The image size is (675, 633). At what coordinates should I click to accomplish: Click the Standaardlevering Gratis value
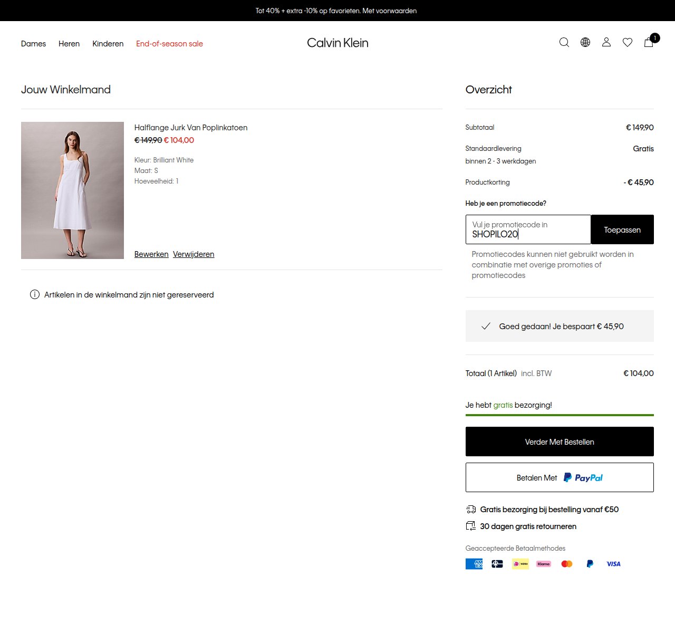(643, 149)
